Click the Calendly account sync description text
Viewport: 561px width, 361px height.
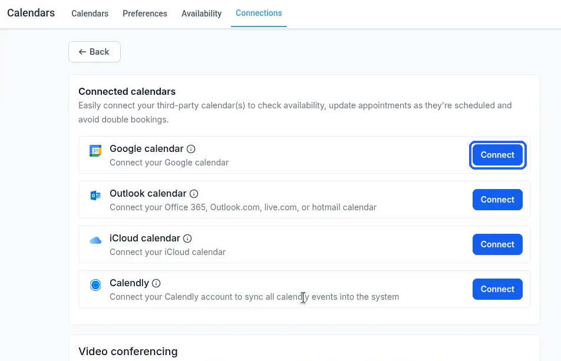(x=254, y=297)
